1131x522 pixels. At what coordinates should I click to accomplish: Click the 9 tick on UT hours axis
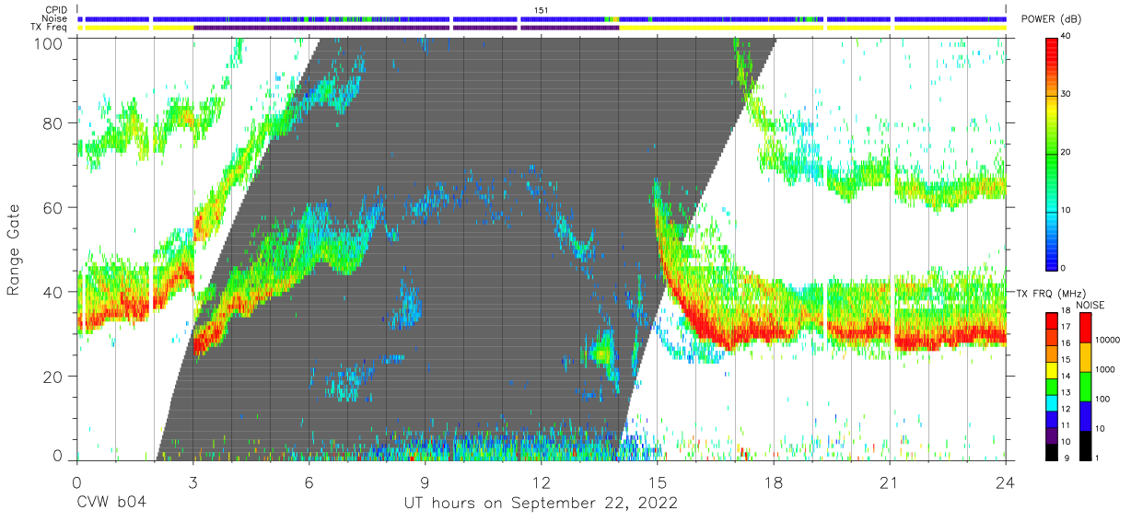tap(425, 481)
